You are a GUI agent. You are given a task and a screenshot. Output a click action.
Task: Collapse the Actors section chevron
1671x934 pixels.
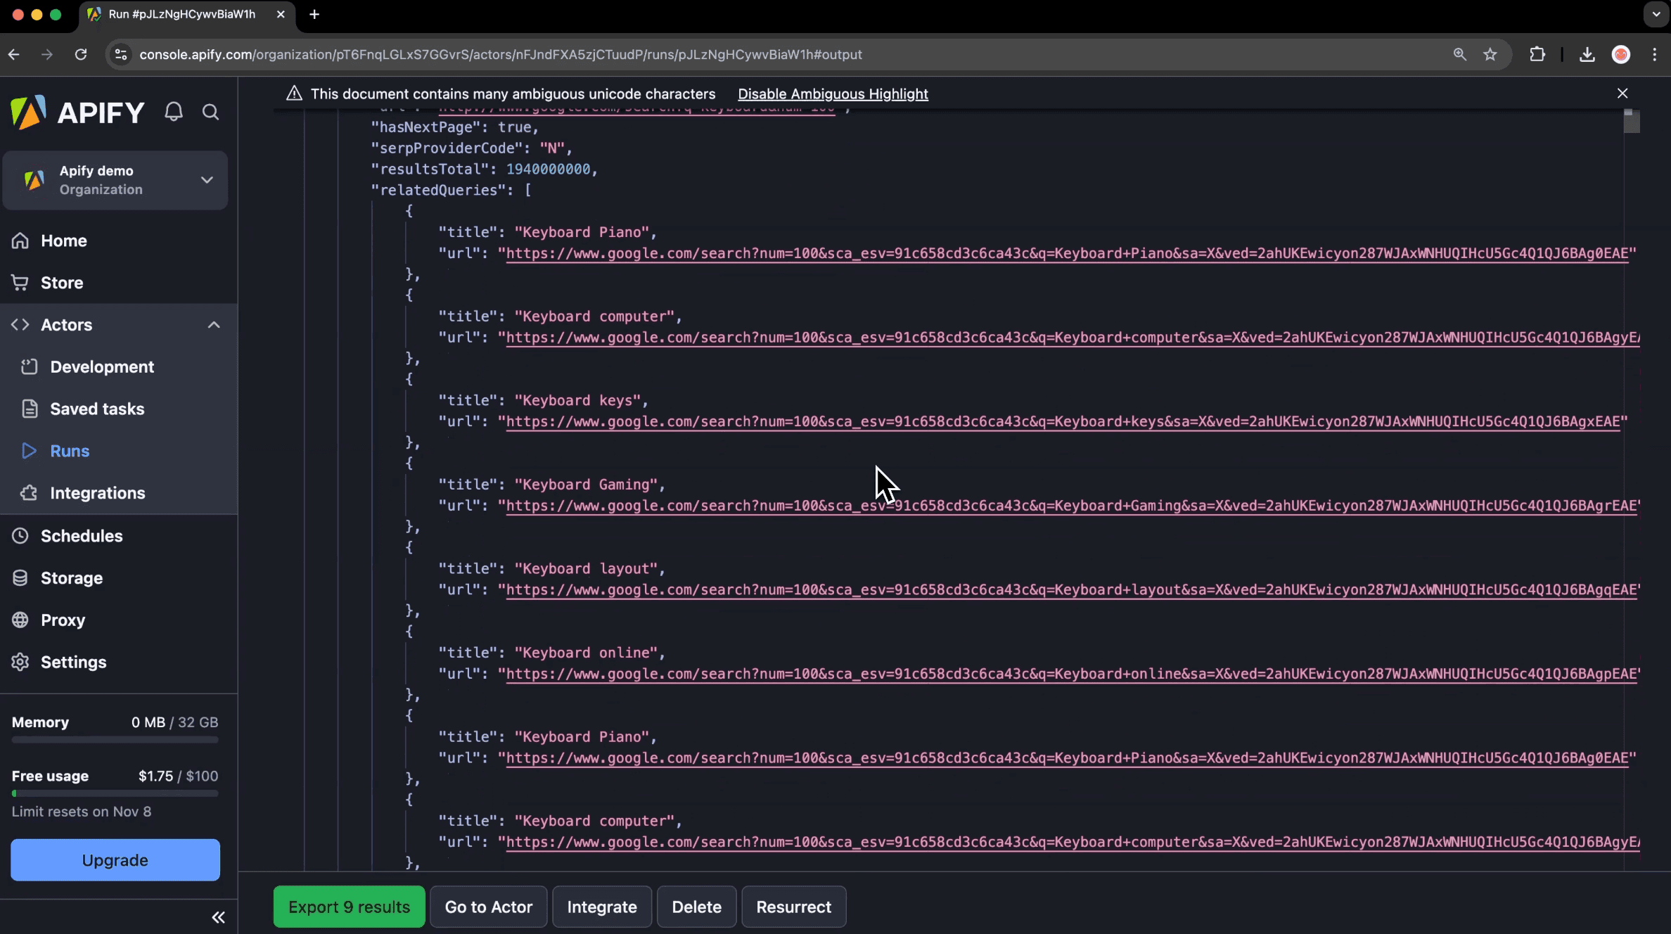214,325
